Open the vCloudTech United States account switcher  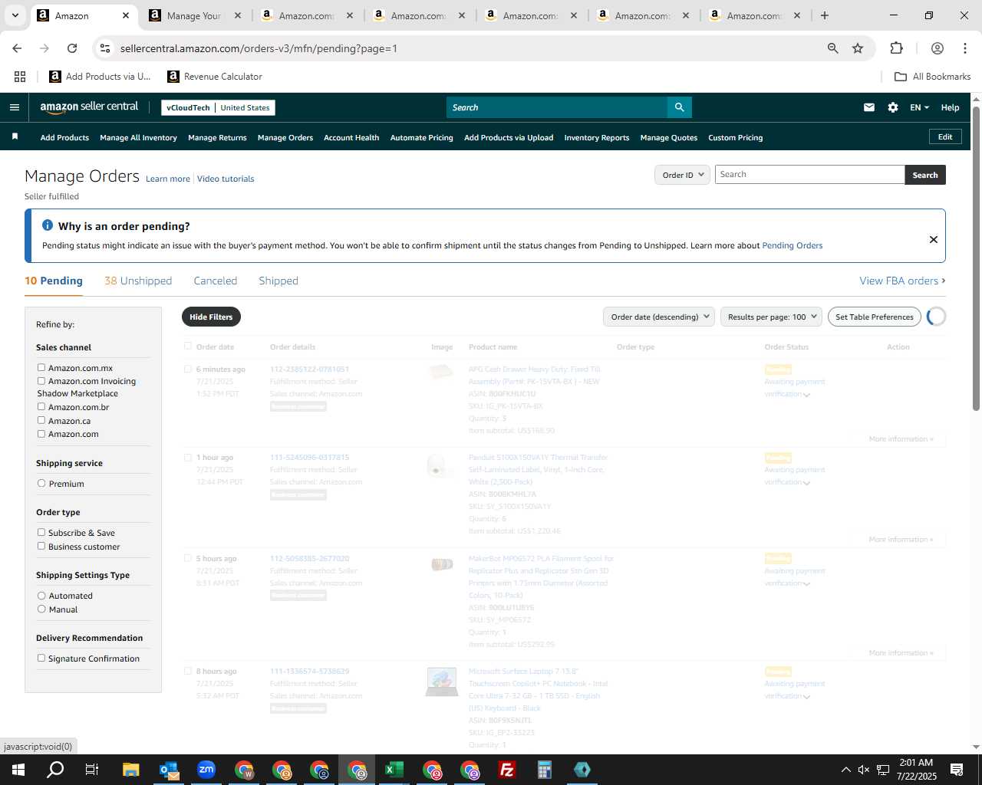pos(218,107)
